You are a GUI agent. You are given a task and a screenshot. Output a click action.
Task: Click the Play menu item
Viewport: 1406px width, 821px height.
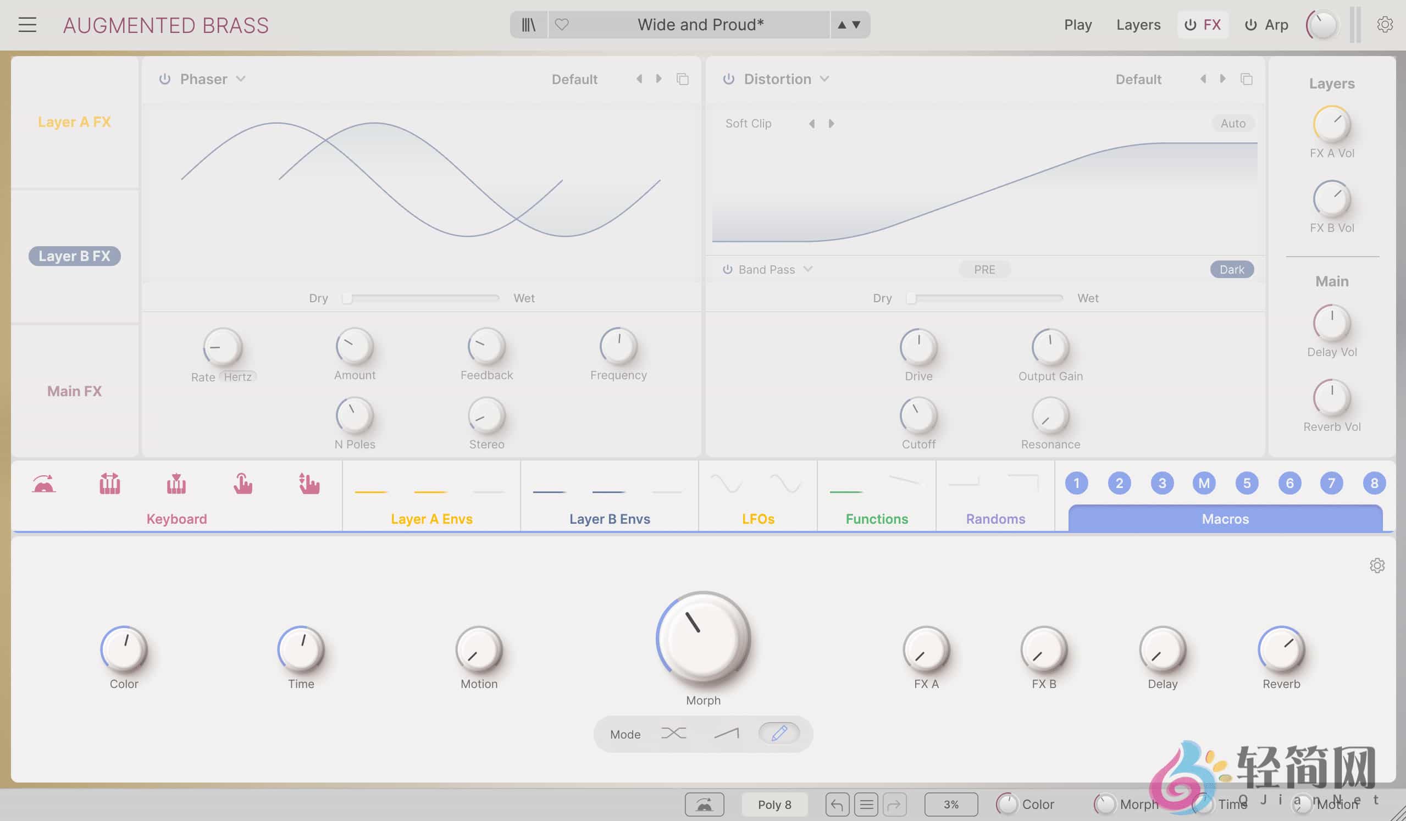click(1077, 25)
